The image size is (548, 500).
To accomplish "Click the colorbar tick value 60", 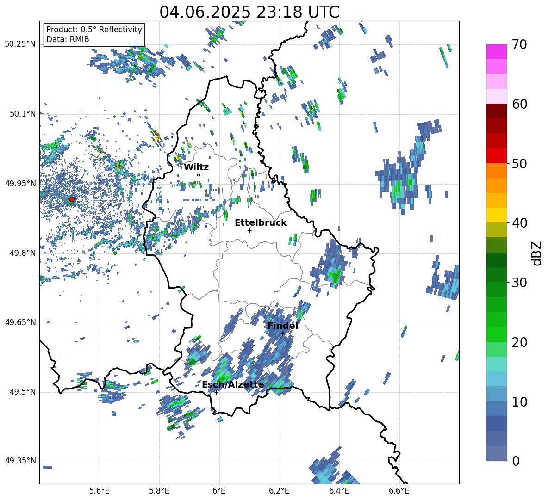I will click(519, 104).
